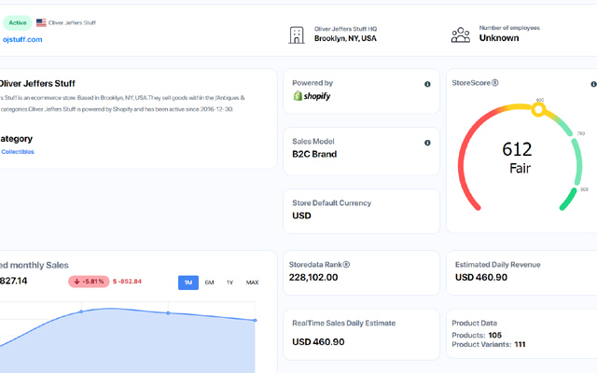
Task: Select the 1M sales range
Action: coord(188,283)
